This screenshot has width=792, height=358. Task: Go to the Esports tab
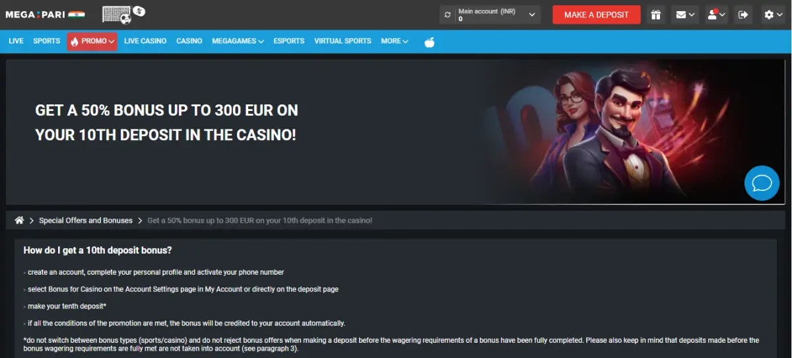pos(289,41)
